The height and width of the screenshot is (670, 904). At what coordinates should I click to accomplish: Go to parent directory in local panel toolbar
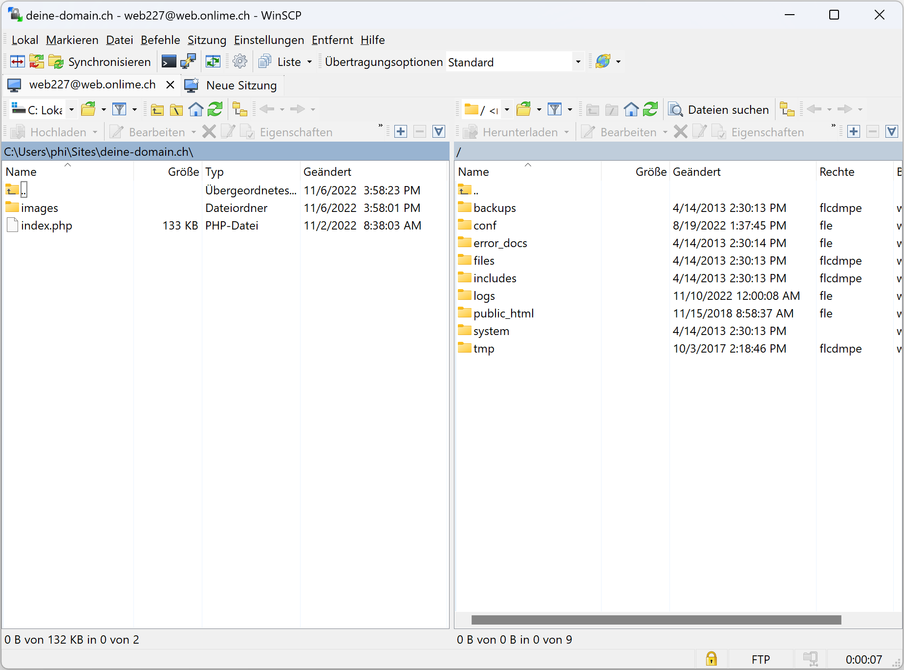tap(157, 109)
